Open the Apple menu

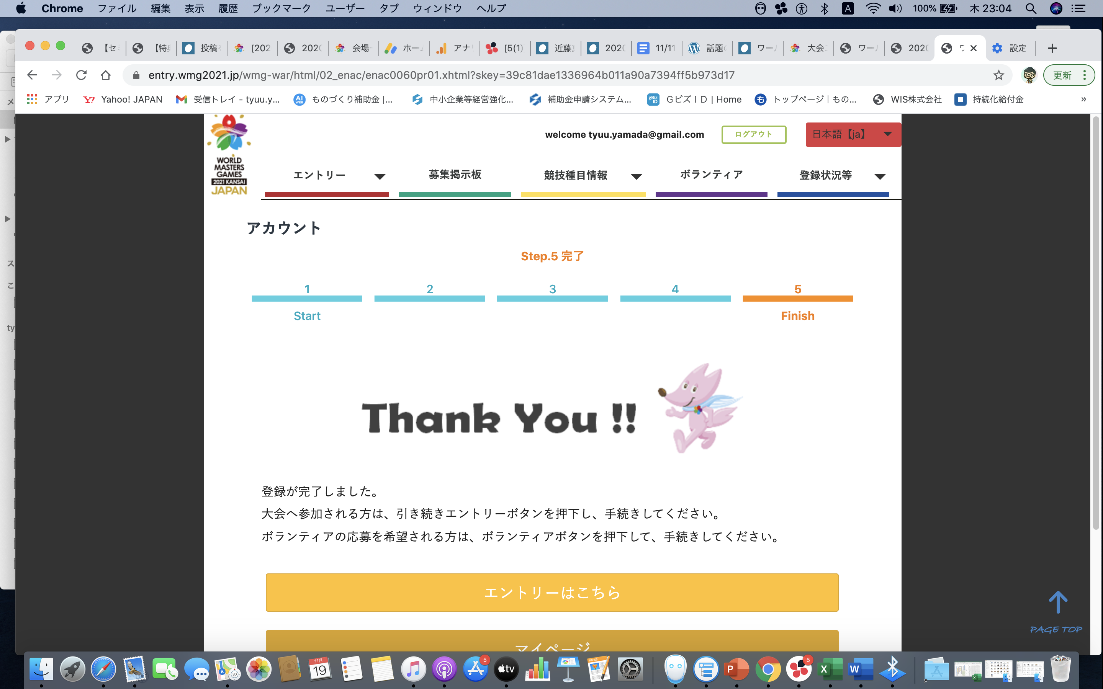21,8
